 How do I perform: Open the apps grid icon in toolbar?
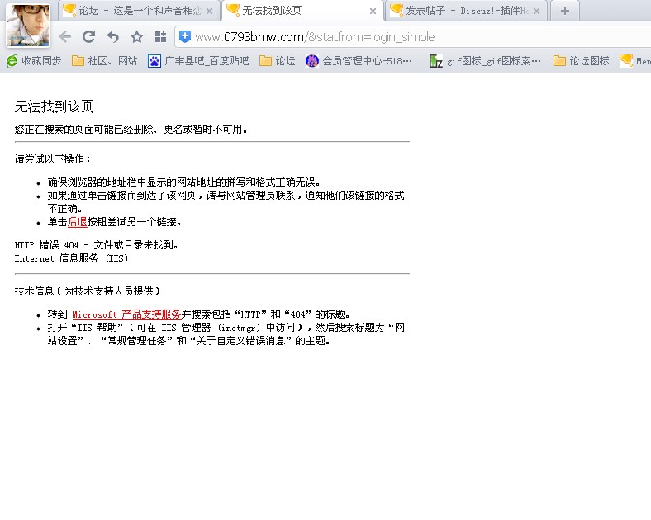[x=160, y=37]
